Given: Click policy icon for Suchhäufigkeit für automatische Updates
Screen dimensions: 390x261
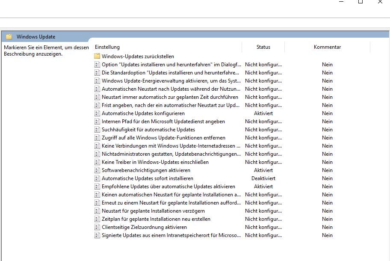Looking at the screenshot, I should [x=97, y=130].
